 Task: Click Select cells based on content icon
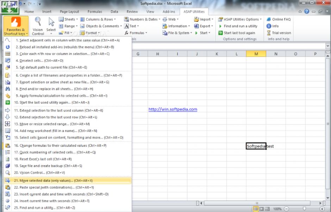tap(8, 137)
